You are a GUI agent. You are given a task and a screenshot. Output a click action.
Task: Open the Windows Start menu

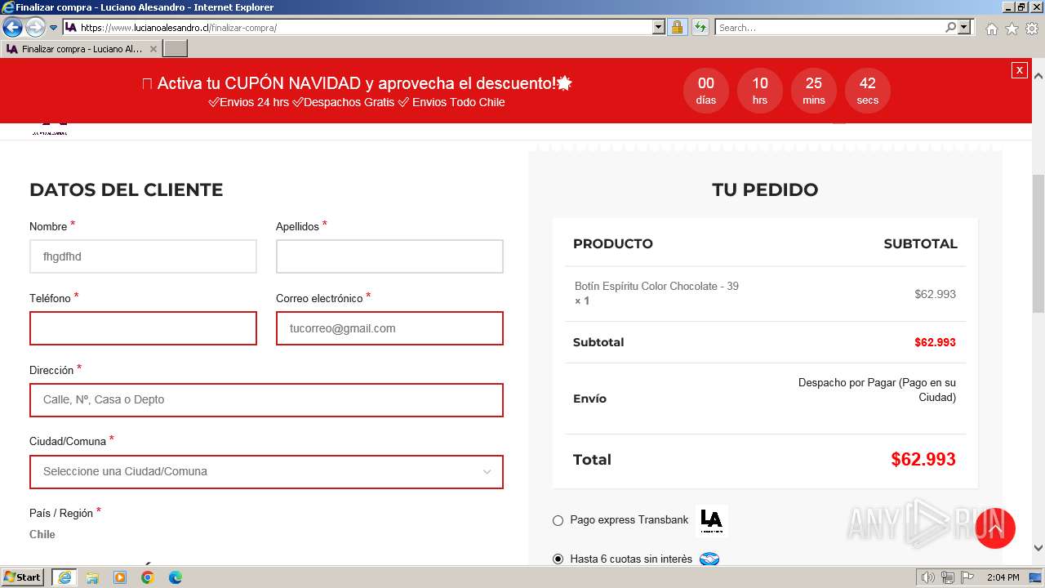click(23, 577)
